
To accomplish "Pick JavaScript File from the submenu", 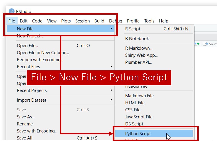I will point(139,117).
